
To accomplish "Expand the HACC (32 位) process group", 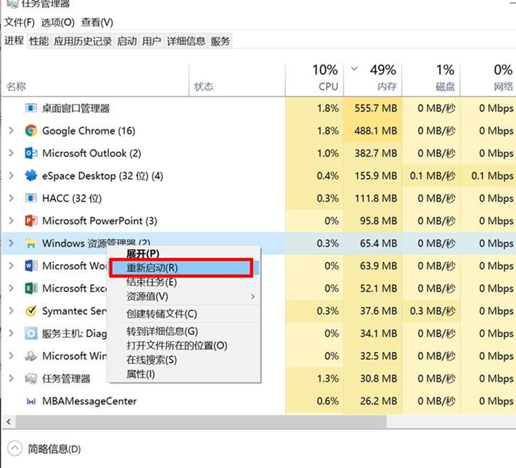I will click(x=11, y=198).
